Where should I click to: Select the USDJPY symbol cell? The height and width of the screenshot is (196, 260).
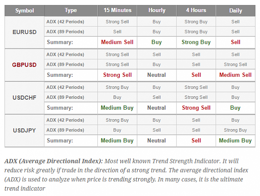pos(25,131)
